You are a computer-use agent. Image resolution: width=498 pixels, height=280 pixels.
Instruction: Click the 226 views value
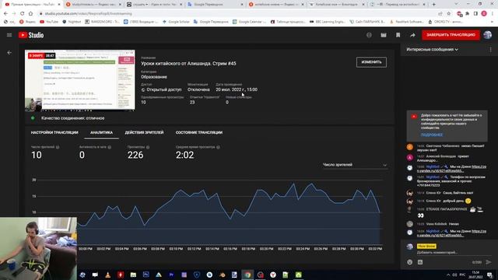point(135,155)
